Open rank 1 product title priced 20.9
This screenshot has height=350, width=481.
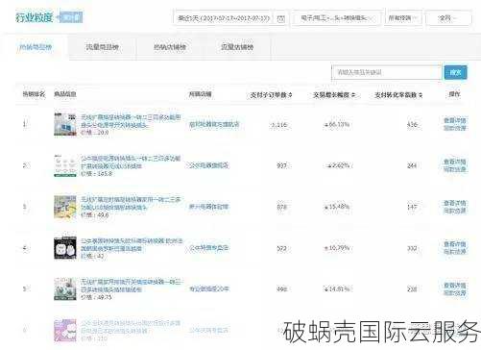[131, 121]
